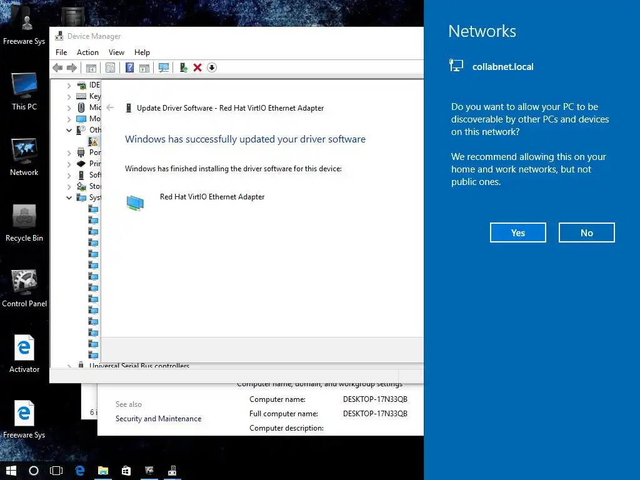Click the Forward arrow in Device Manager toolbar

72,67
